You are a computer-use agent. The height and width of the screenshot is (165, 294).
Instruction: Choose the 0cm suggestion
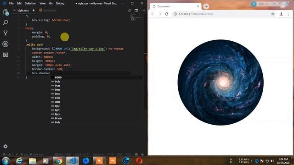coord(96,86)
